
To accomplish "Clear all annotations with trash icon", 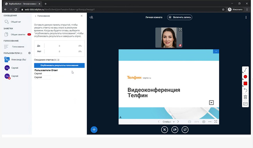I will click(x=245, y=97).
